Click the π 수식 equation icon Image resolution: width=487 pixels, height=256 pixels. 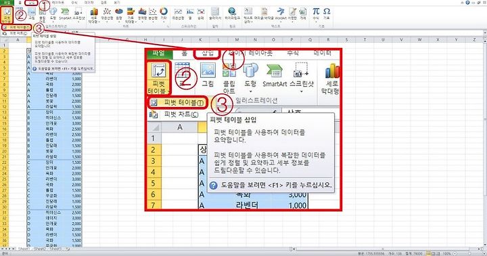point(316,12)
